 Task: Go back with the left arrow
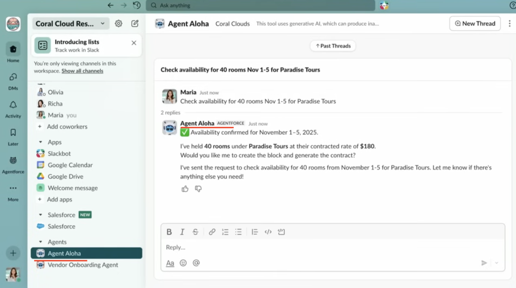pyautogui.click(x=110, y=5)
